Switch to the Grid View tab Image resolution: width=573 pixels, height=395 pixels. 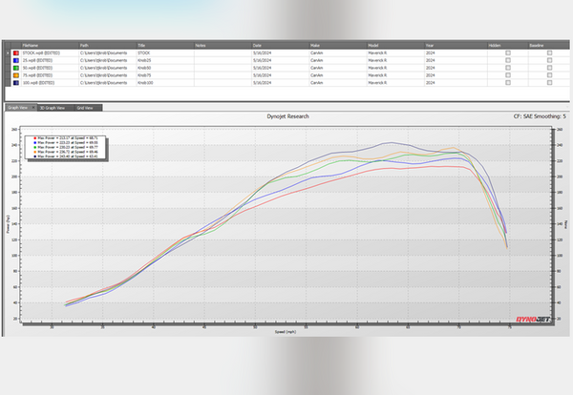click(85, 108)
